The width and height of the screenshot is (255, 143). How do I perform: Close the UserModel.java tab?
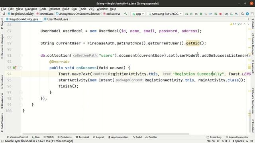(x=70, y=19)
